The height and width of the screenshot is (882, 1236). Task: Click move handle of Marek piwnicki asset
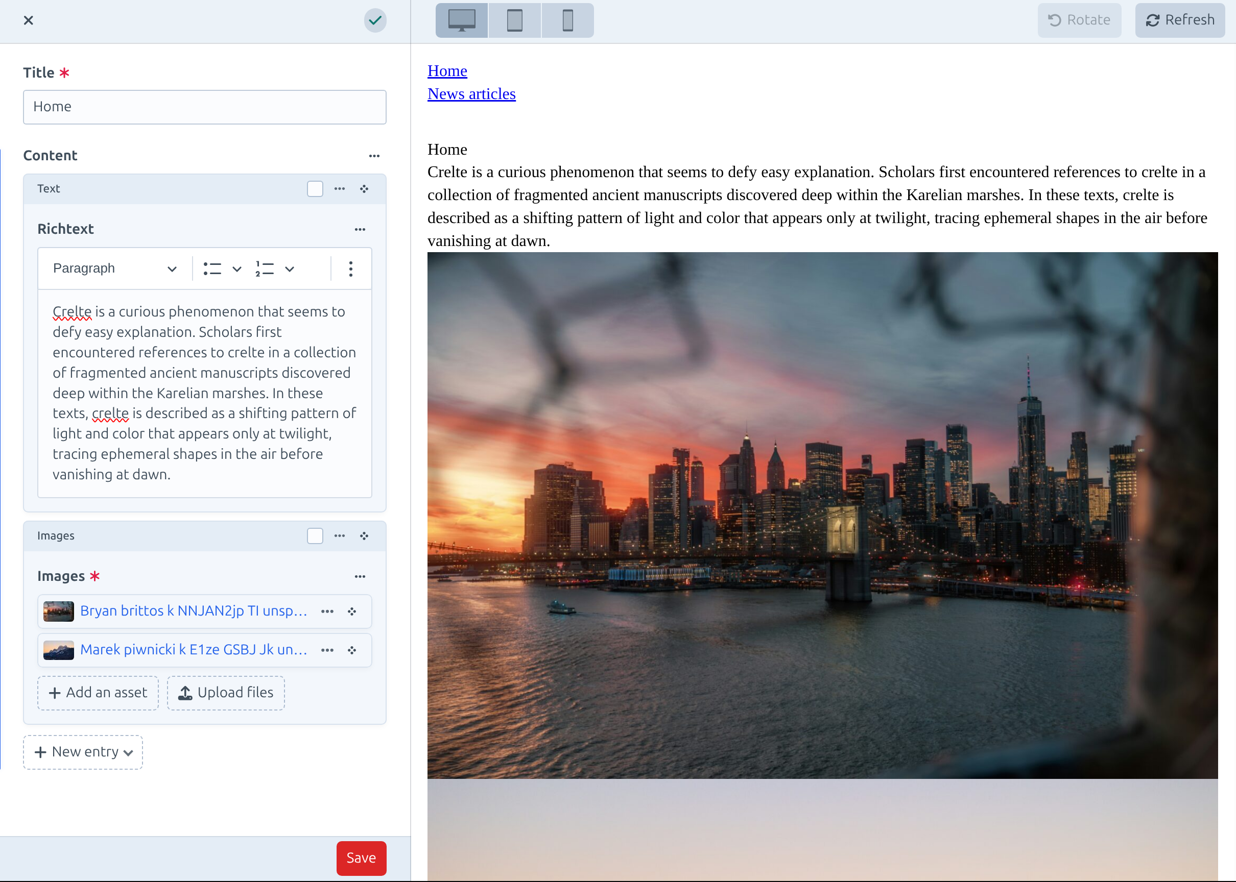tap(352, 650)
